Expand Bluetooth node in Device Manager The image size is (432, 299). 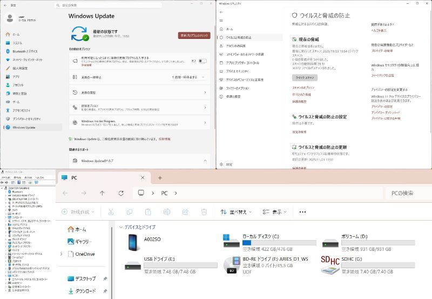click(6, 192)
